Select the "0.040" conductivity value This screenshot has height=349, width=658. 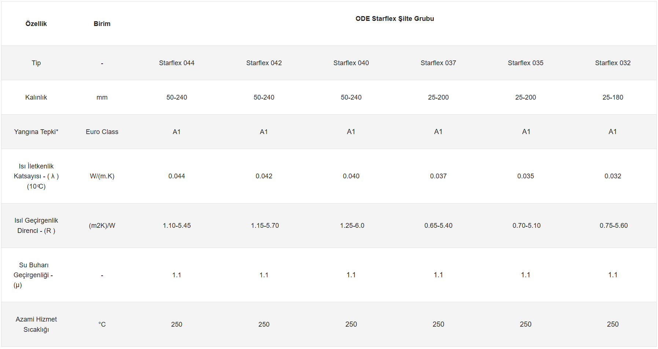pos(351,176)
